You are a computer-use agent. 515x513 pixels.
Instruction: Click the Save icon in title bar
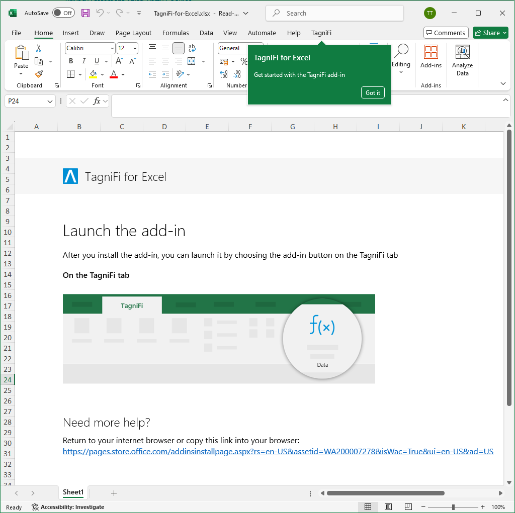[85, 13]
